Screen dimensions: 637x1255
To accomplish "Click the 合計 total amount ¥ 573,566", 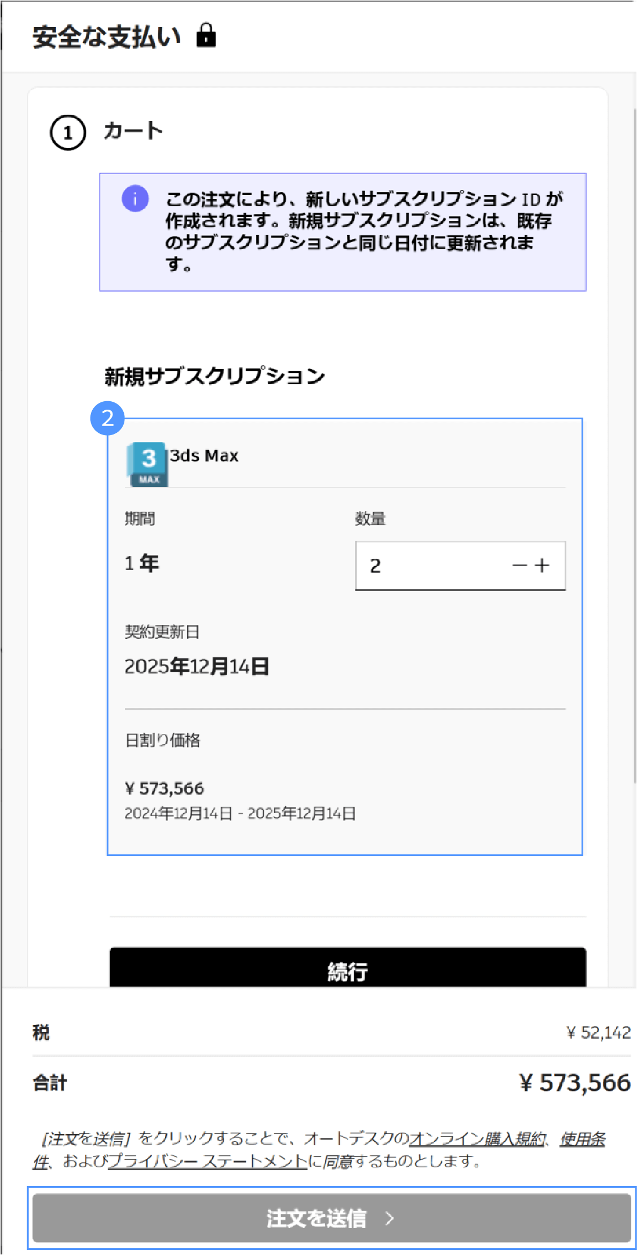I will 574,1083.
